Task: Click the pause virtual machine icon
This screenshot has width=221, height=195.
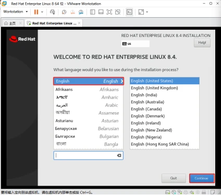Action: click(36, 12)
